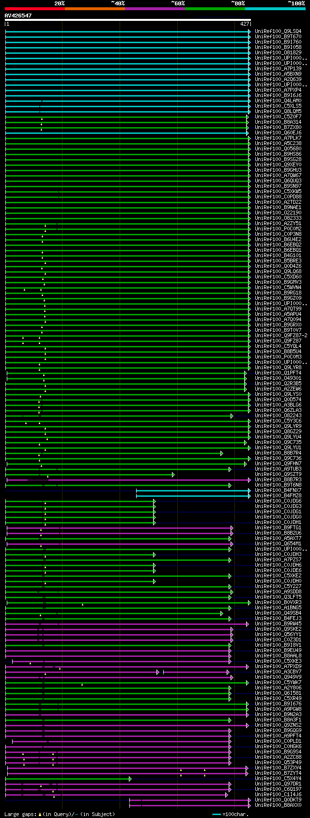Select the UniRef100_C0JDG6 label
Image resolution: width=310 pixels, height=818 pixels.
pos(278,501)
